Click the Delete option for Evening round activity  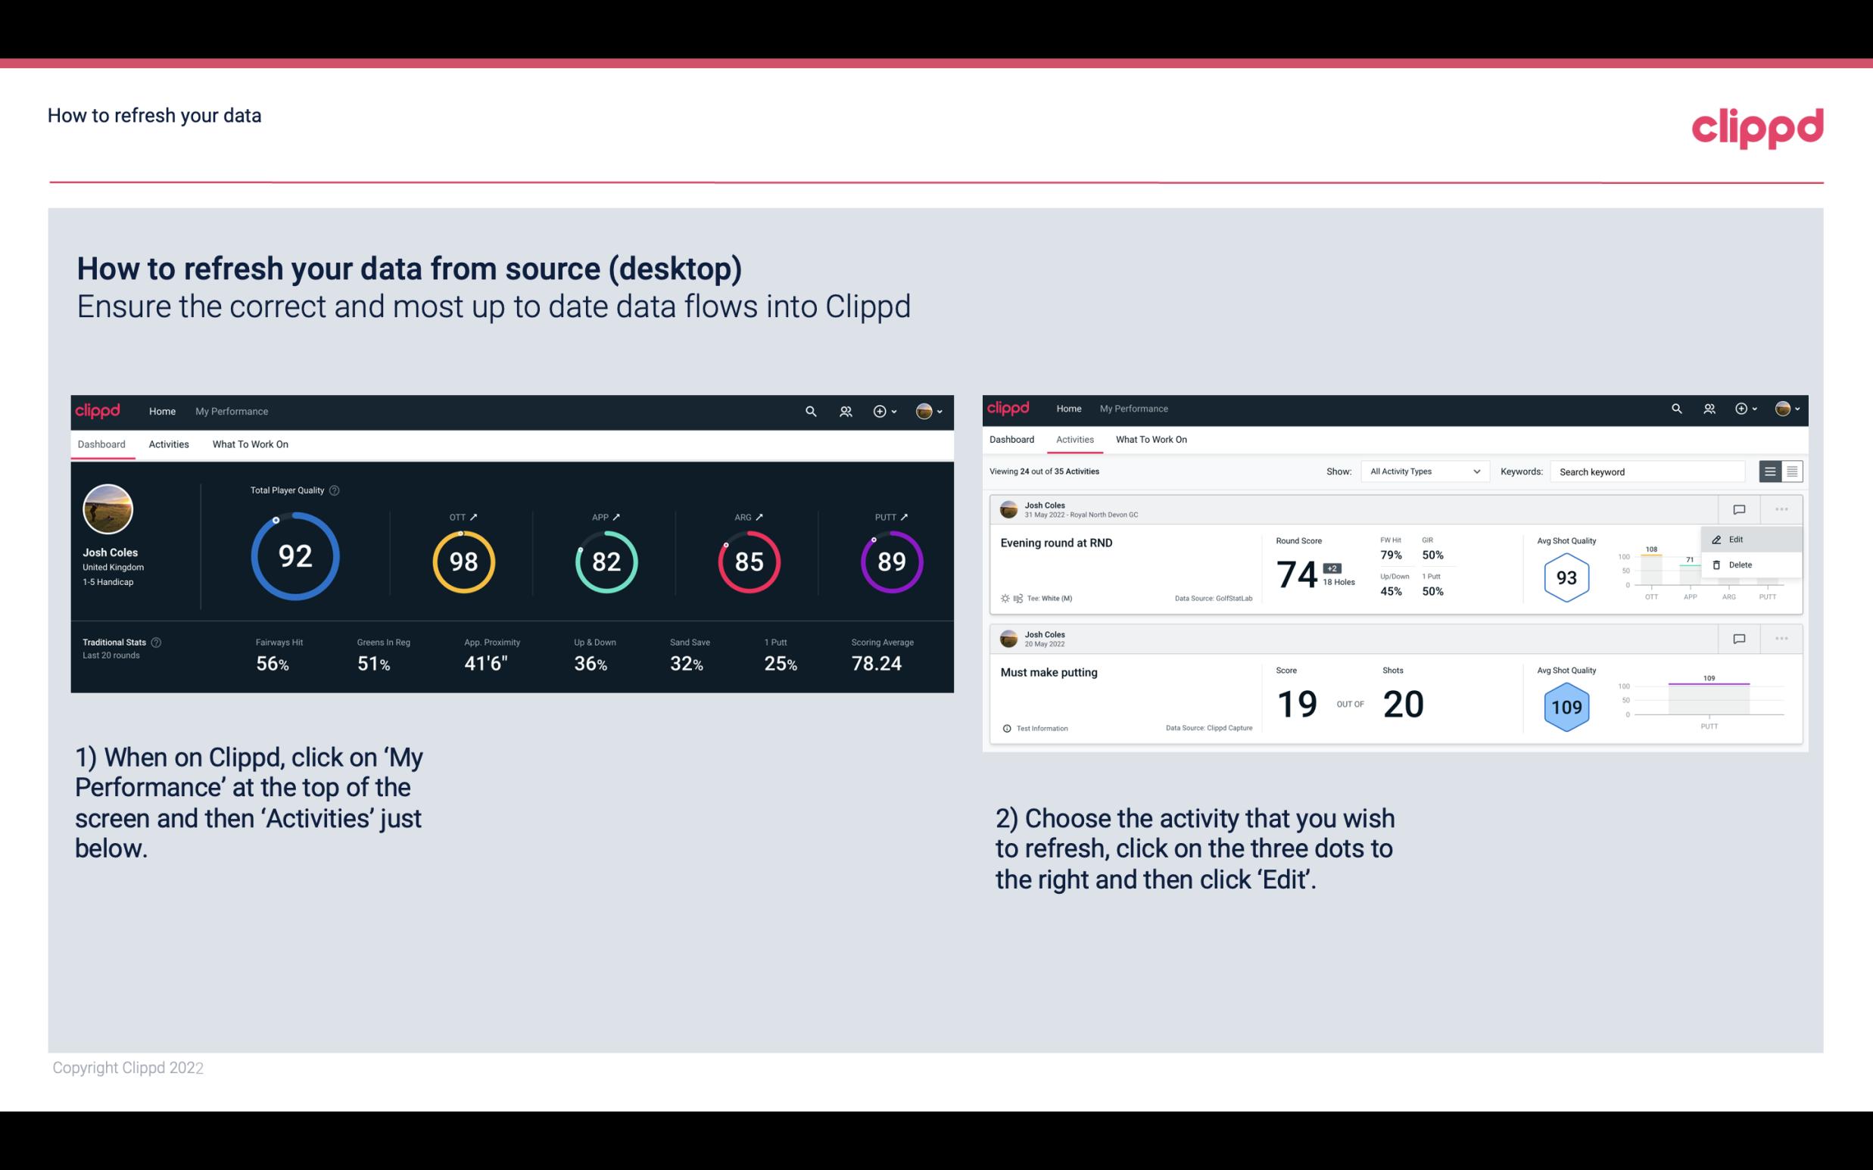click(x=1742, y=565)
